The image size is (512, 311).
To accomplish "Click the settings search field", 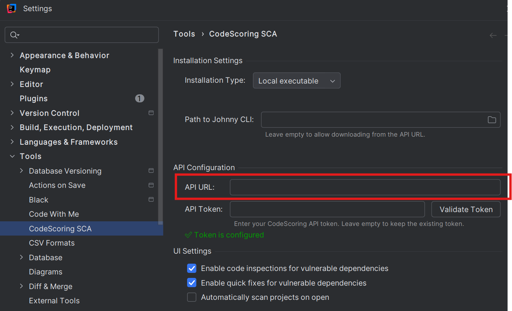I will coord(82,35).
